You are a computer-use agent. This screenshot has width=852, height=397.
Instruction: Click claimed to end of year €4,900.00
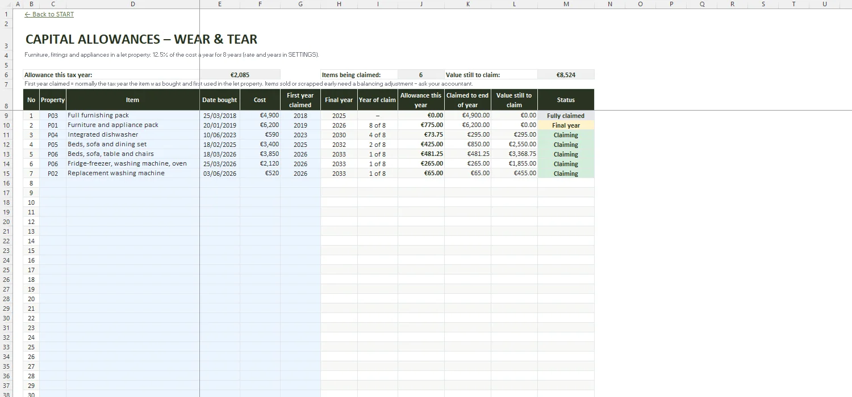[x=467, y=116]
